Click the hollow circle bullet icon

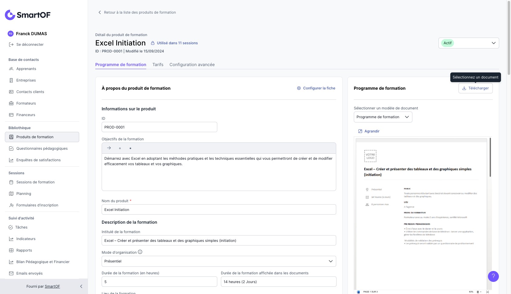[x=120, y=148]
